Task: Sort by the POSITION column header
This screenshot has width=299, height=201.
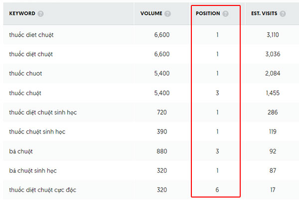Action: point(208,13)
